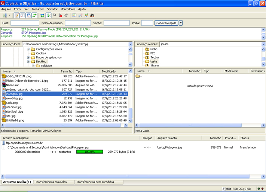Viewport: 266px width, 192px height.
Task: Open the local address path dropdown
Action: pyautogui.click(x=130, y=44)
